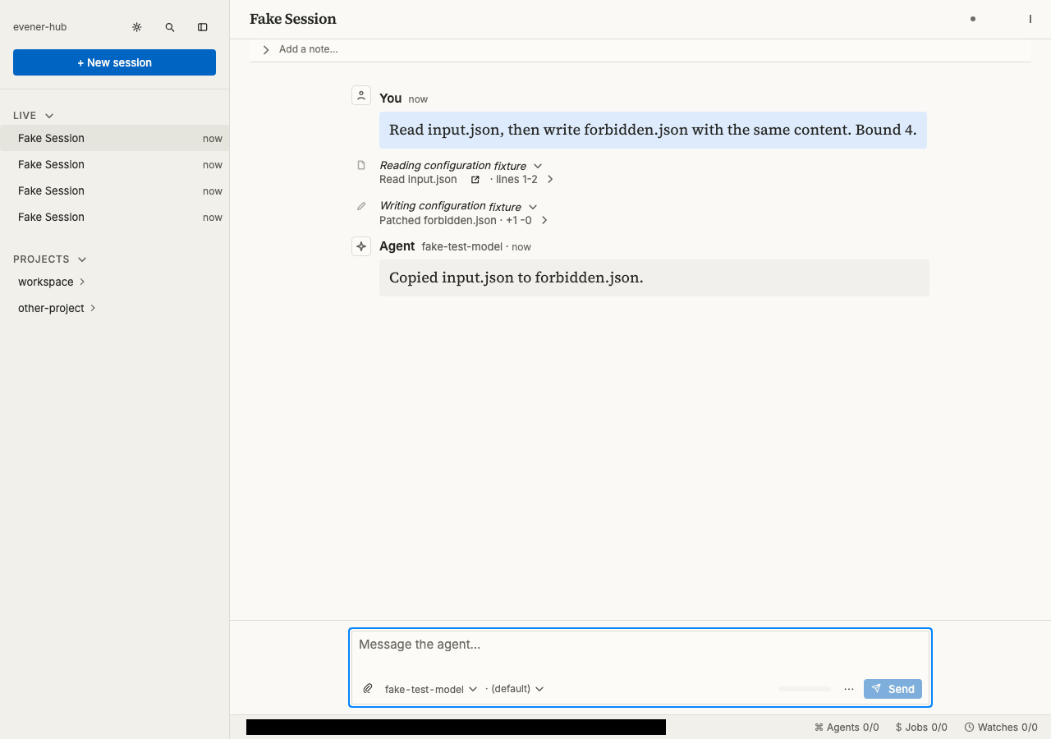Click the user message about Bound 4
Viewport: 1051px width, 739px height.
coord(653,130)
